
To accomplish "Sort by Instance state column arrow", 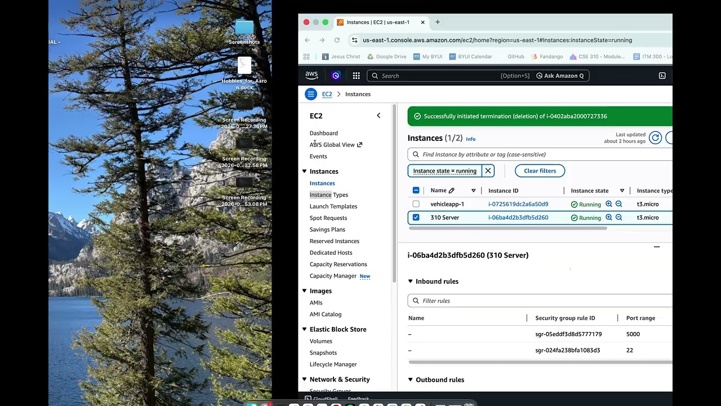I will click(622, 191).
